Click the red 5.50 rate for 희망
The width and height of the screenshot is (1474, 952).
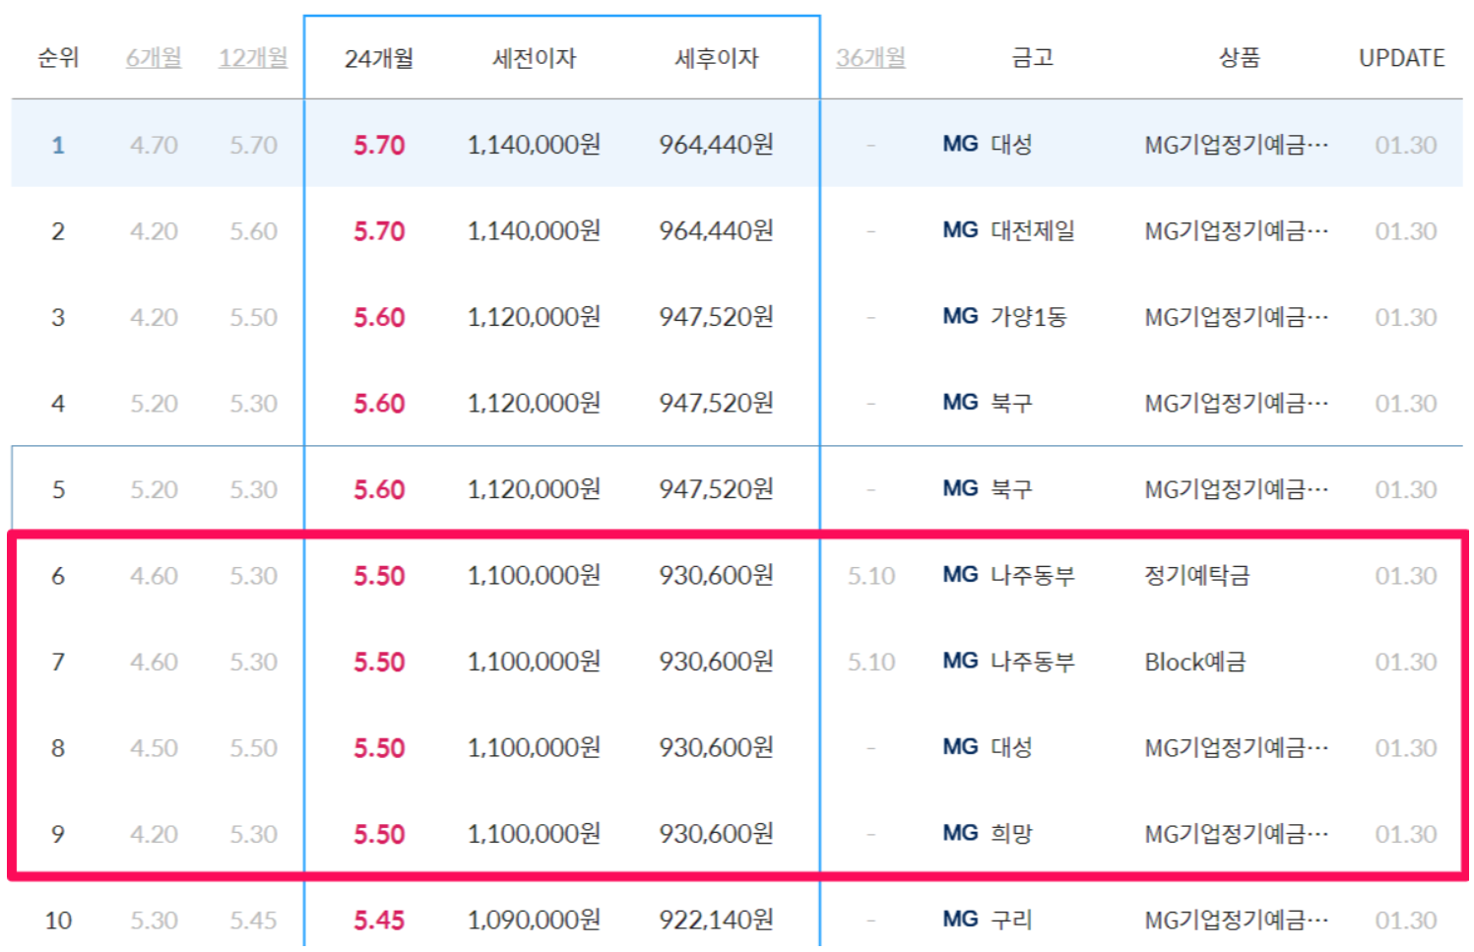click(379, 834)
